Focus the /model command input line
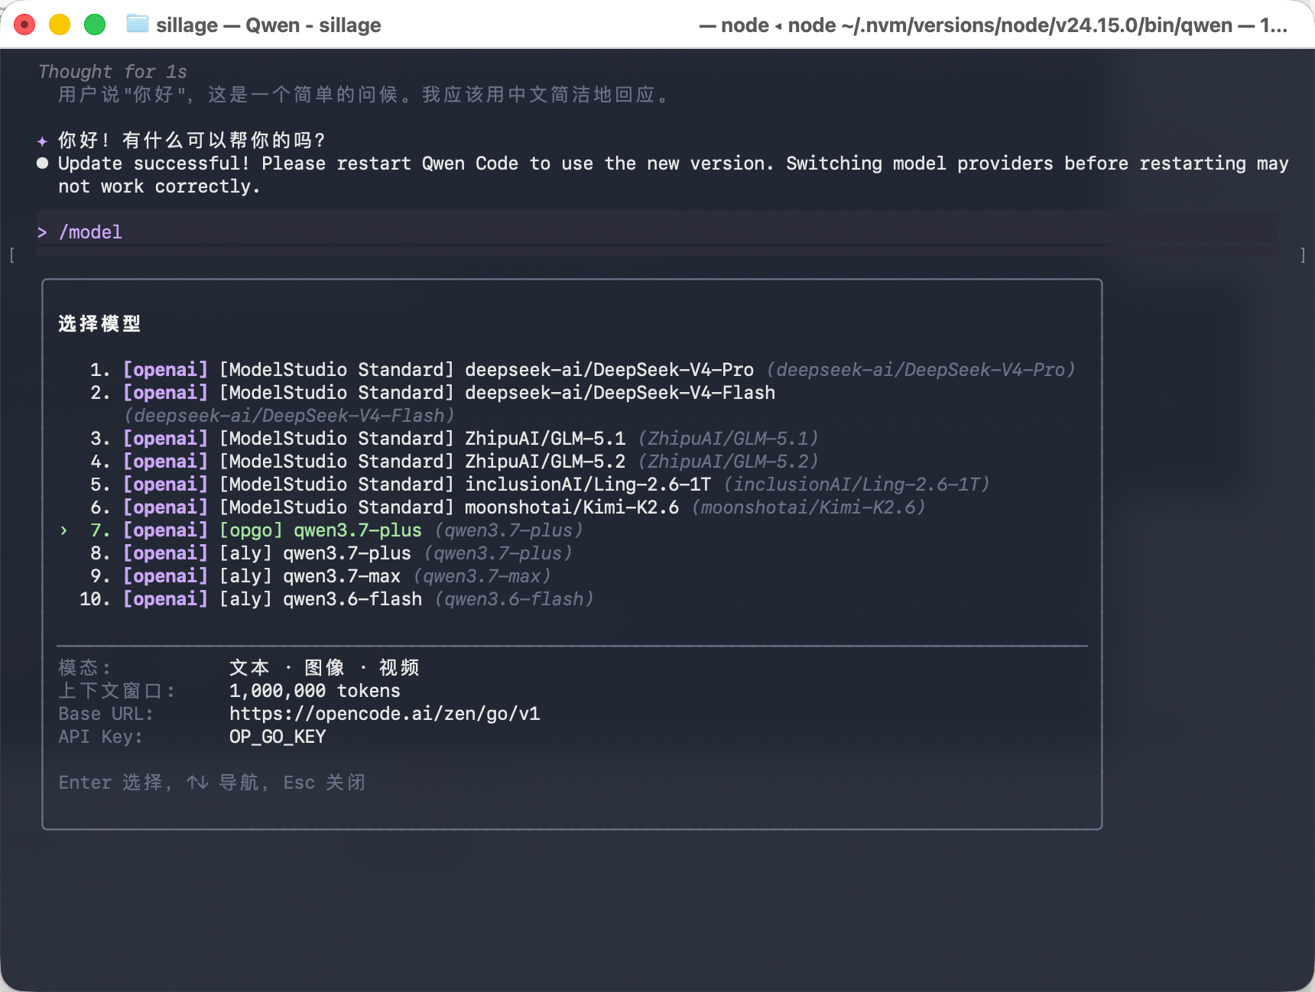This screenshot has height=992, width=1315. click(x=657, y=232)
